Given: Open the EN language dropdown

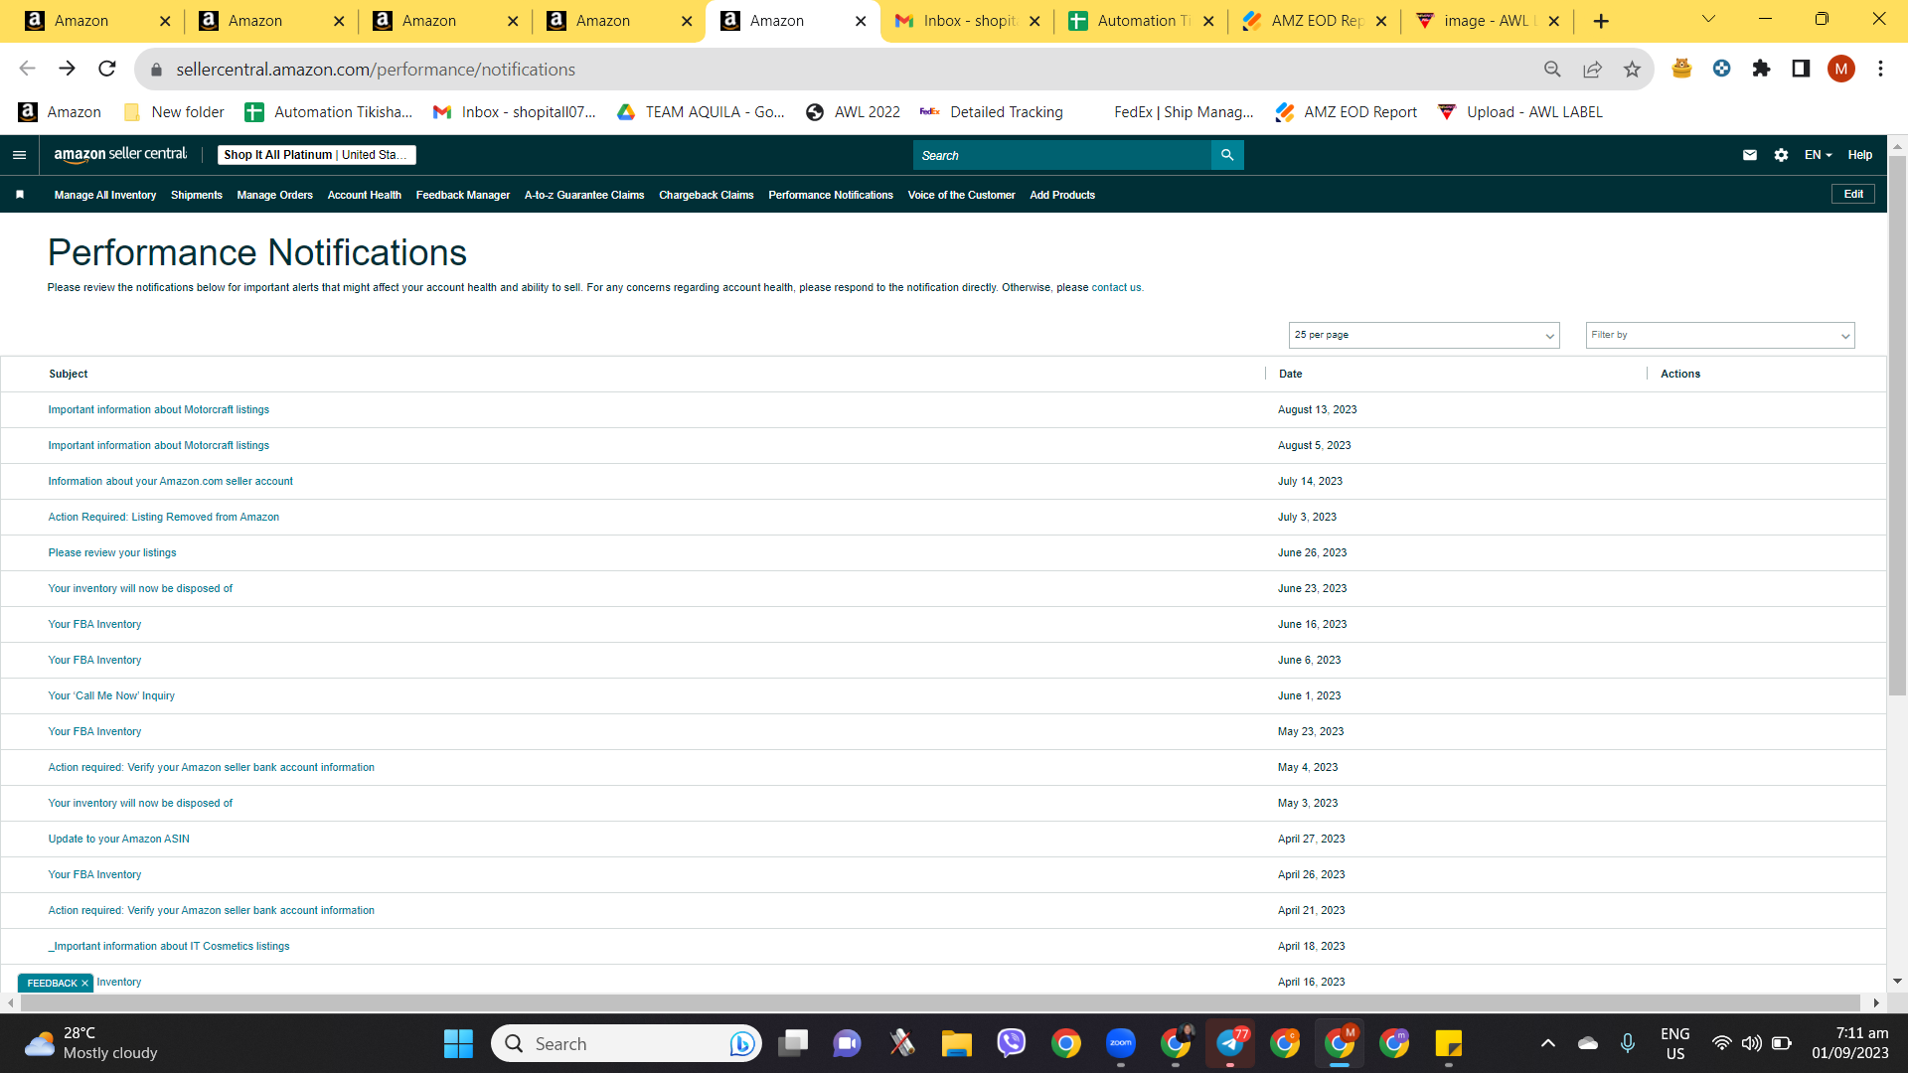Looking at the screenshot, I should [x=1818, y=155].
